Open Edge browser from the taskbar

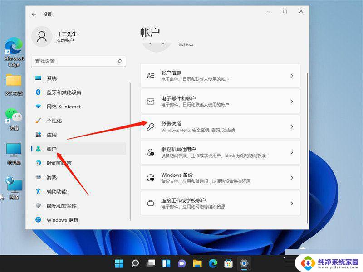213,263
